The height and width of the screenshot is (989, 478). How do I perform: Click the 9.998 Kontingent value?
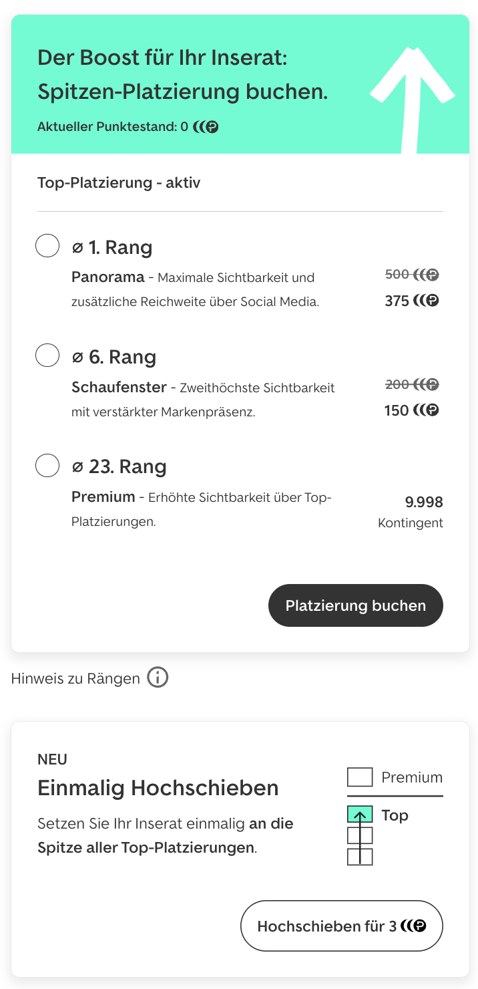tap(425, 502)
